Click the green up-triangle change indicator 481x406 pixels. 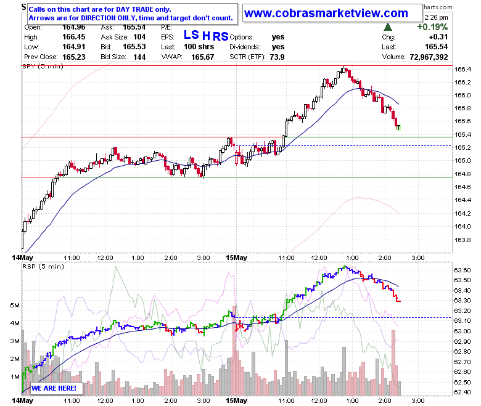[x=388, y=27]
